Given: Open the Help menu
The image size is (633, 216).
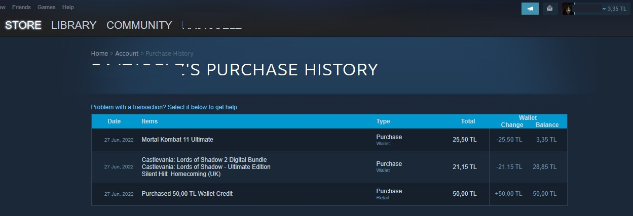Looking at the screenshot, I should pyautogui.click(x=68, y=7).
